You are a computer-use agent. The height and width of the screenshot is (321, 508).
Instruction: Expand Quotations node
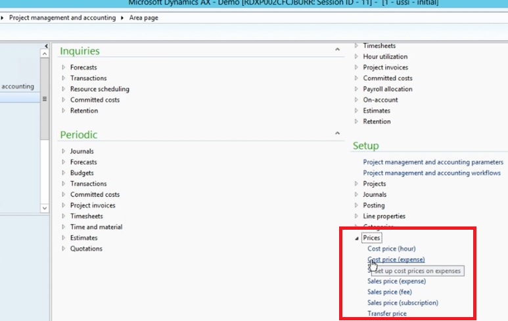pos(64,249)
